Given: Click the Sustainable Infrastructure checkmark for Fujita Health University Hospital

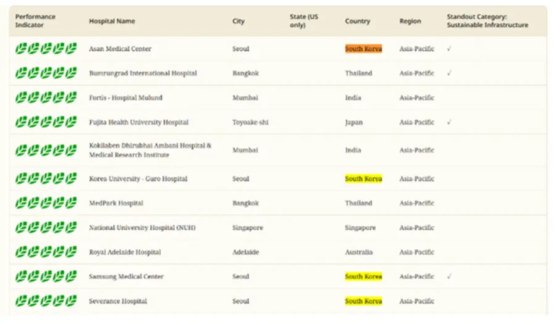Looking at the screenshot, I should (x=449, y=122).
